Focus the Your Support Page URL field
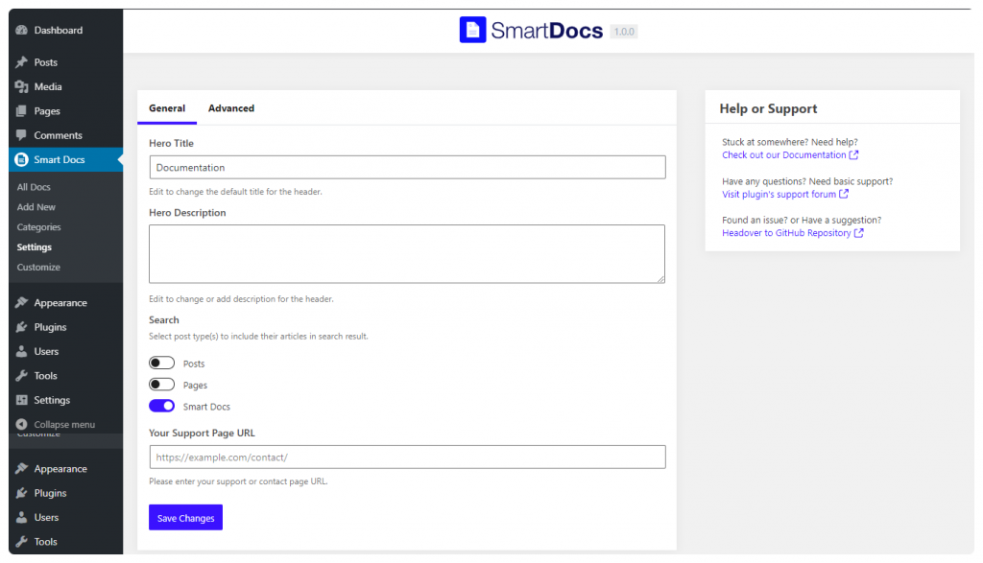983x563 pixels. tap(407, 457)
